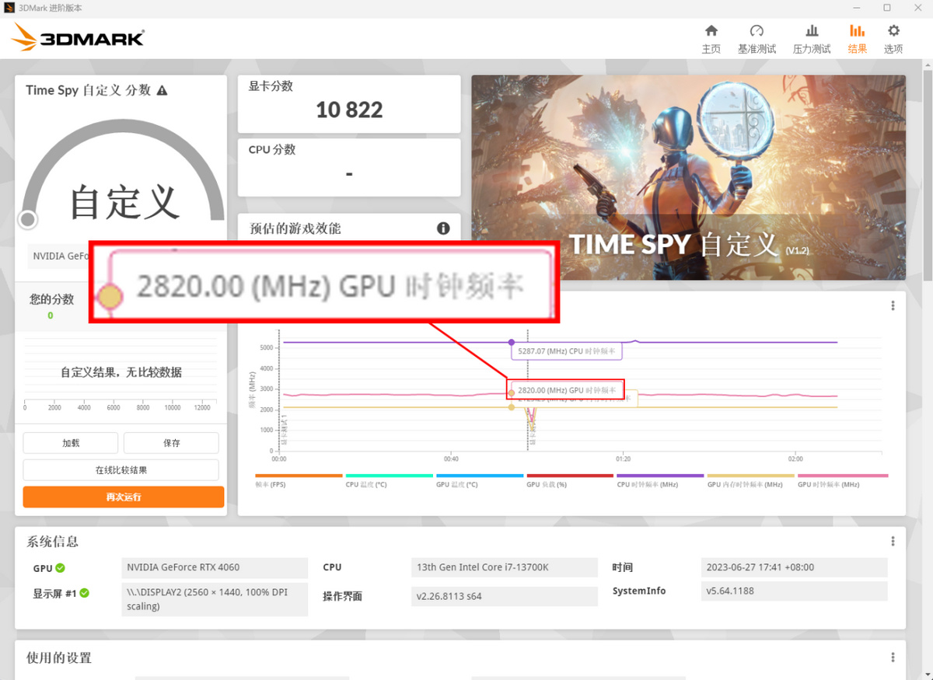The width and height of the screenshot is (933, 680).
Task: Toggle the CPU 温度 (°C) legend series
Action: point(389,481)
